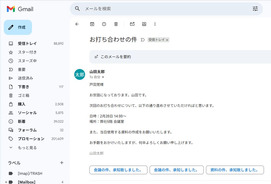Open the move-to folder icon
Viewport: 271px width, 184px height.
click(144, 24)
